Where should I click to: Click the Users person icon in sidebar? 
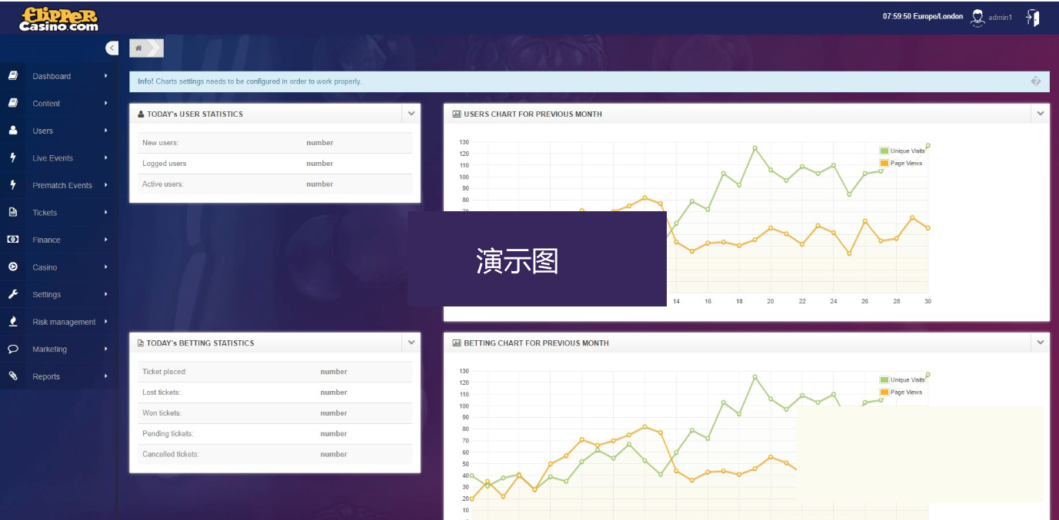pyautogui.click(x=13, y=131)
